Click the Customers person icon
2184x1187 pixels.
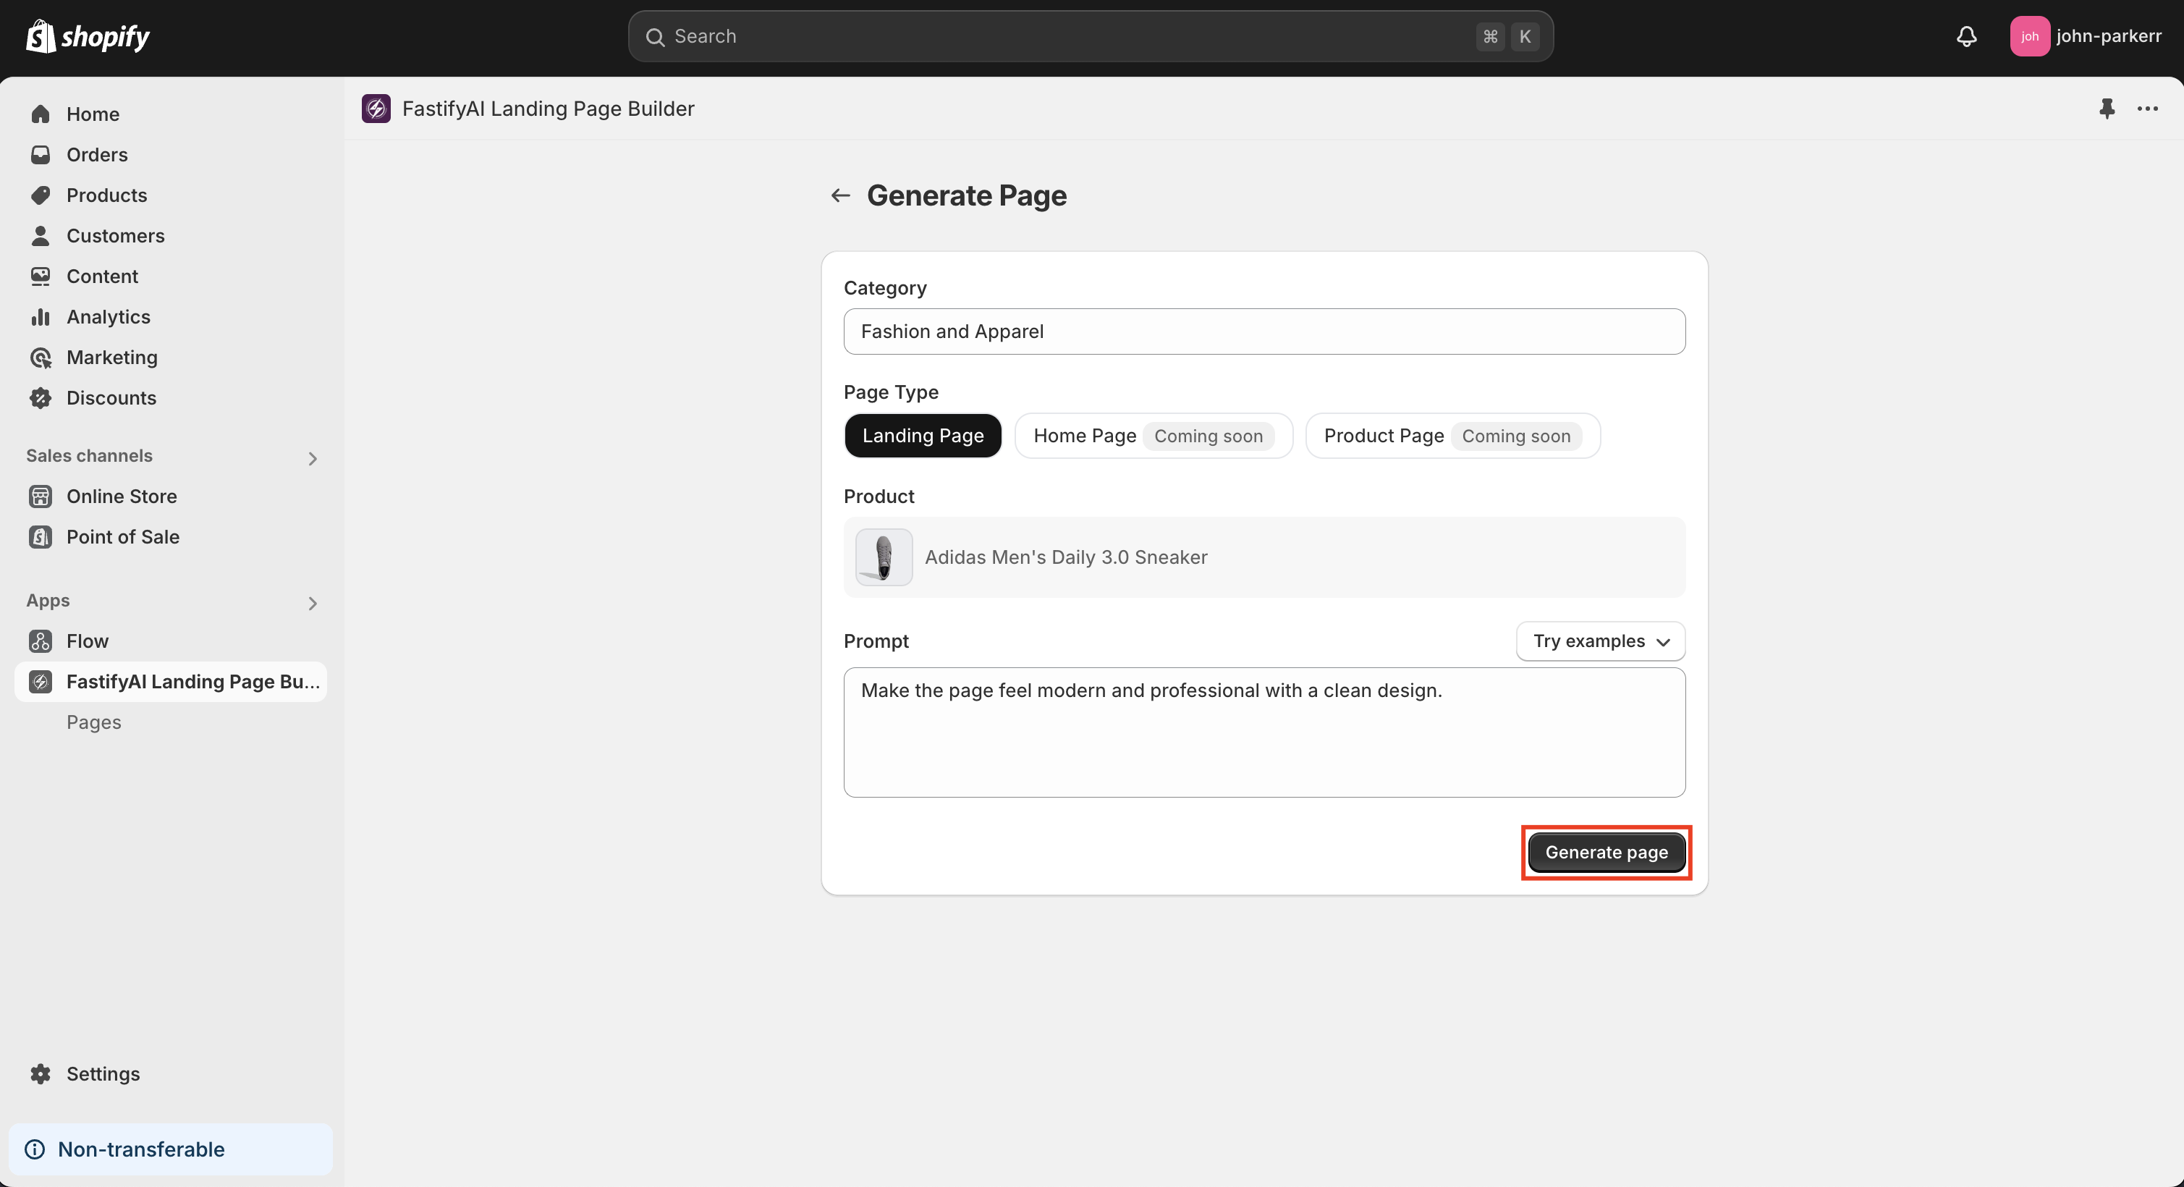coord(41,236)
